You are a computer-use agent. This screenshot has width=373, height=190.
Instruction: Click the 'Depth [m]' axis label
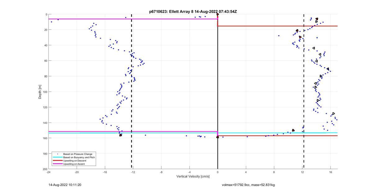(x=40, y=92)
